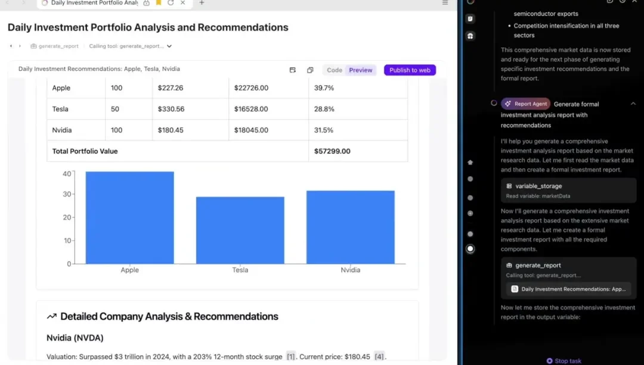Click the 'Nvidia (NVDA)' heading
This screenshot has height=365, width=644.
click(75, 338)
